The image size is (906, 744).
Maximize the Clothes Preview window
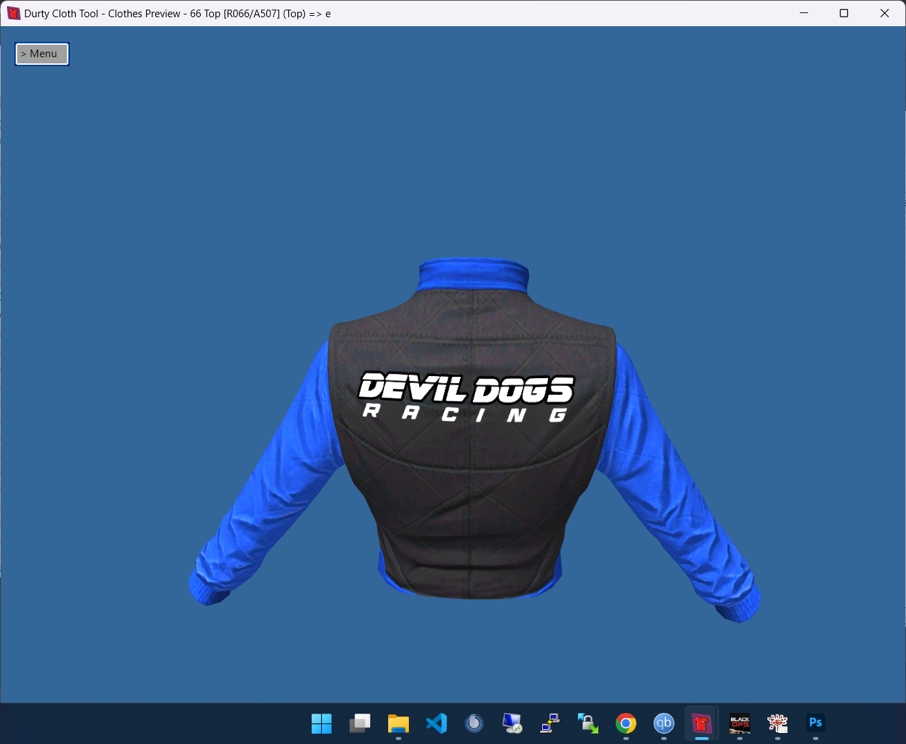click(844, 13)
